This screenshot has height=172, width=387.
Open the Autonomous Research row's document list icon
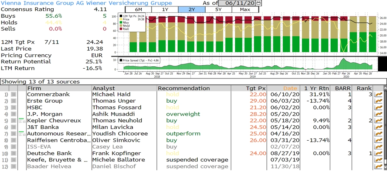[x=14, y=134]
